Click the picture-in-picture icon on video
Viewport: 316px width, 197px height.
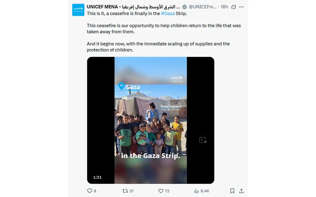point(203,140)
